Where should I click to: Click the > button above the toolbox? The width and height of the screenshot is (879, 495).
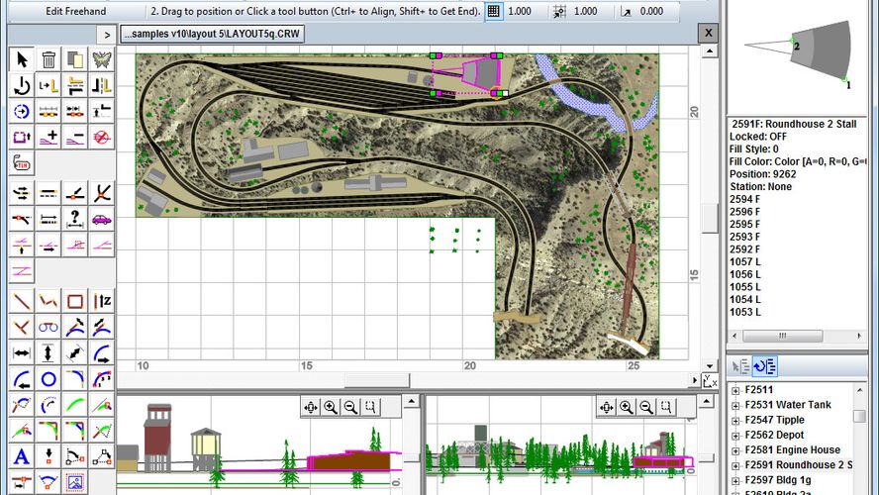tap(107, 35)
